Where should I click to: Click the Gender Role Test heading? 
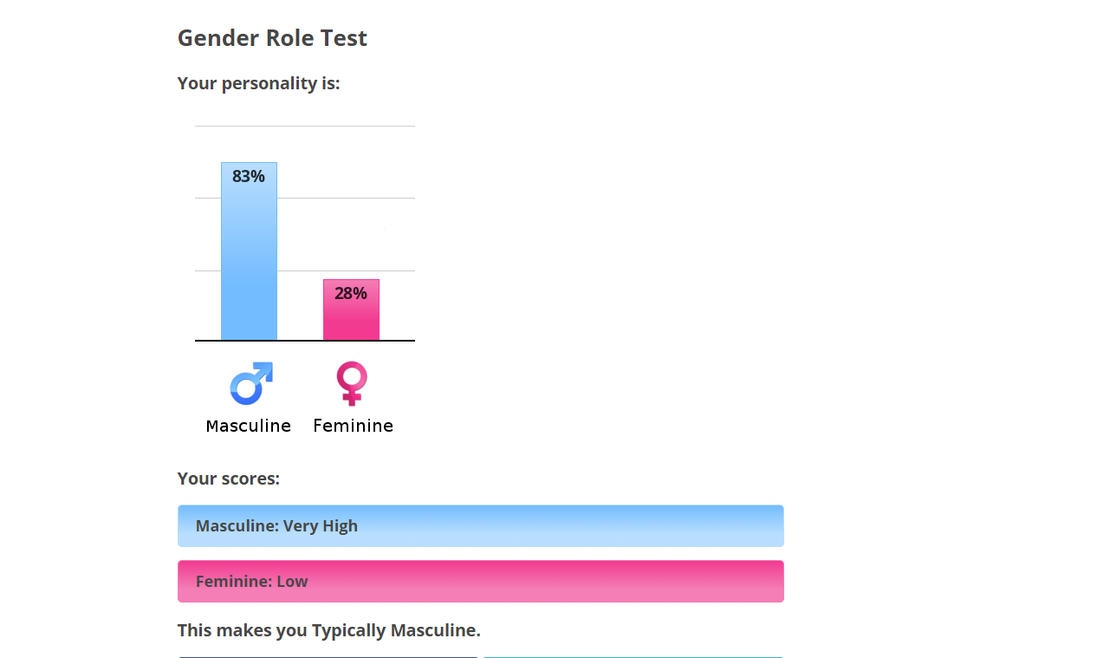pyautogui.click(x=272, y=38)
